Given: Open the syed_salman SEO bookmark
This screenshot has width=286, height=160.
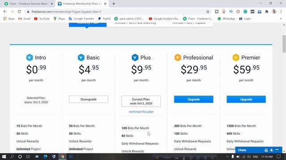Looking at the screenshot, I should [129, 19].
